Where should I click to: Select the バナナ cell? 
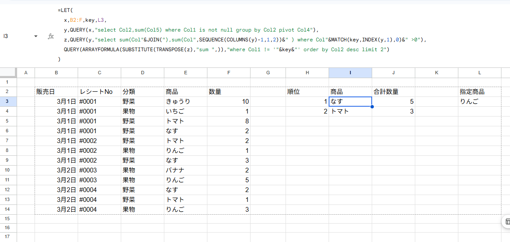(x=186, y=170)
